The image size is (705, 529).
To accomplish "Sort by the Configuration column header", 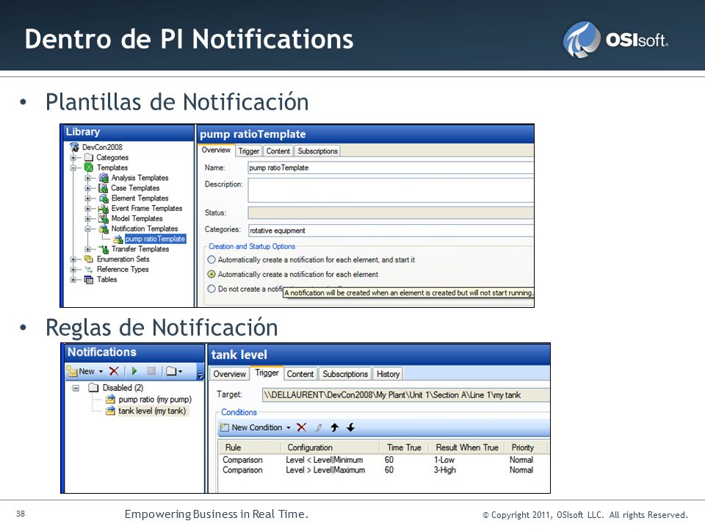I will 330,447.
